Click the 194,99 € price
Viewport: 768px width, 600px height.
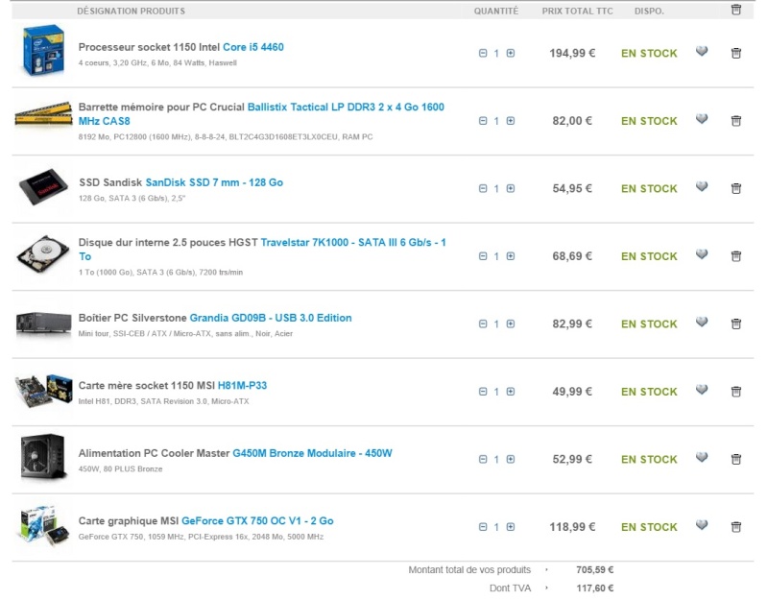coord(572,53)
